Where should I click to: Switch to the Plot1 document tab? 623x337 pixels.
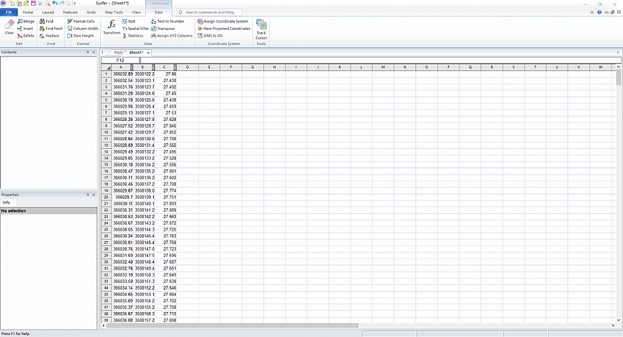tap(118, 52)
